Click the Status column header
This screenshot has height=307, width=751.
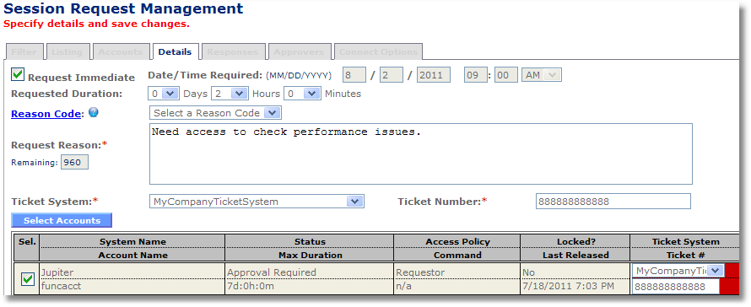(x=310, y=241)
